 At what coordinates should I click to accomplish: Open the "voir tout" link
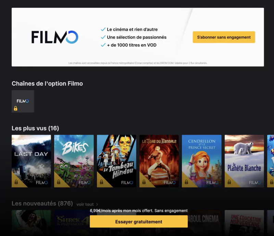(x=85, y=204)
